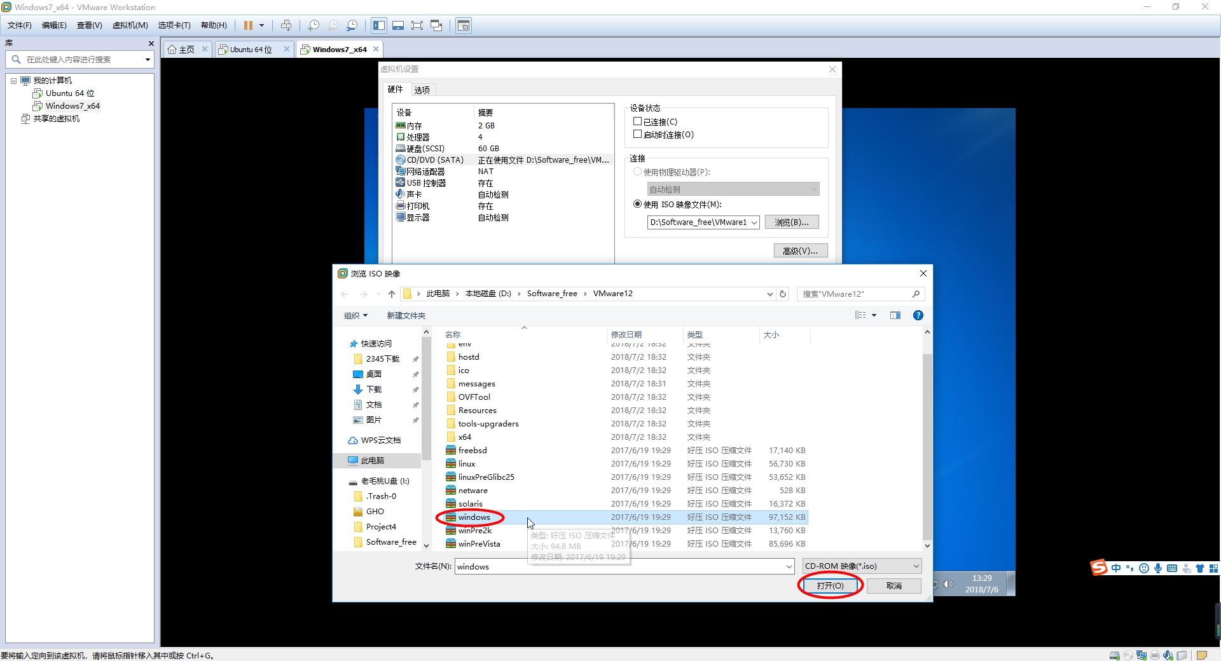This screenshot has width=1221, height=661.
Task: Open the snapshot manager toolbar icon
Action: 352,25
